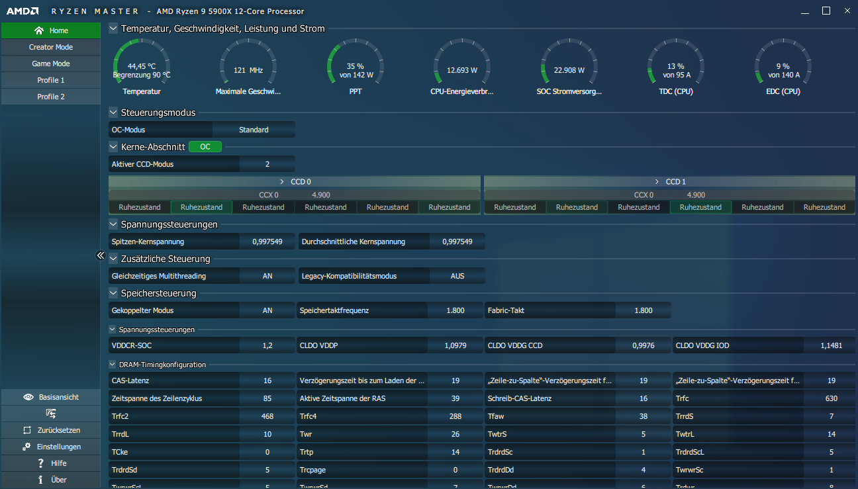Click CAS-Latenz value 16

pos(267,380)
